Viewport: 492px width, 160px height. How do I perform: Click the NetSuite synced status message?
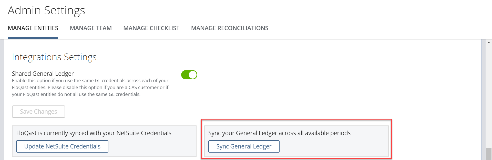94,133
